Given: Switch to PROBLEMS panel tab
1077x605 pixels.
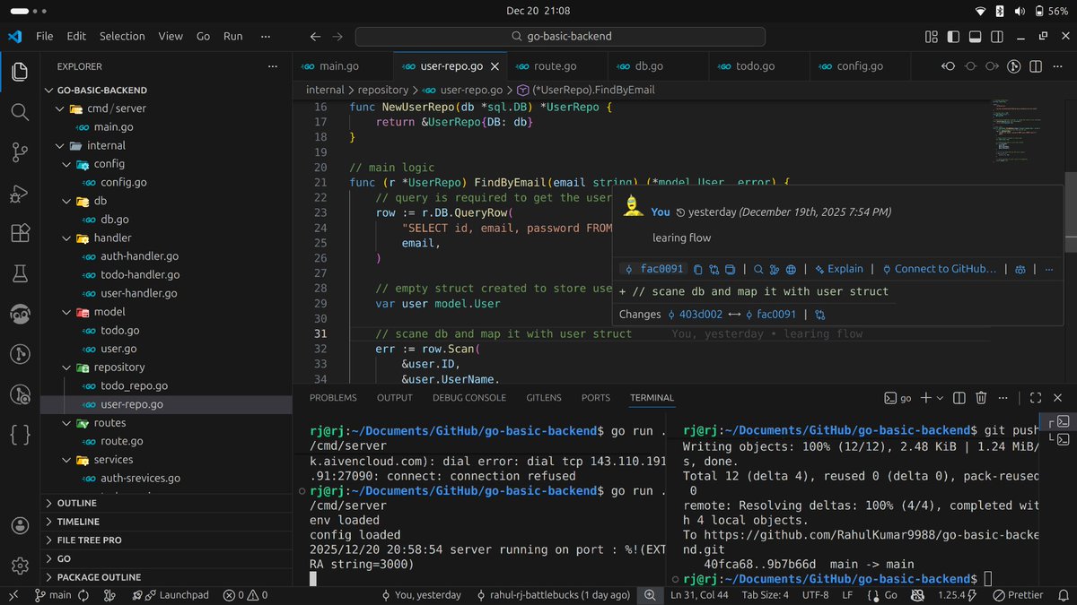Looking at the screenshot, I should click(332, 398).
